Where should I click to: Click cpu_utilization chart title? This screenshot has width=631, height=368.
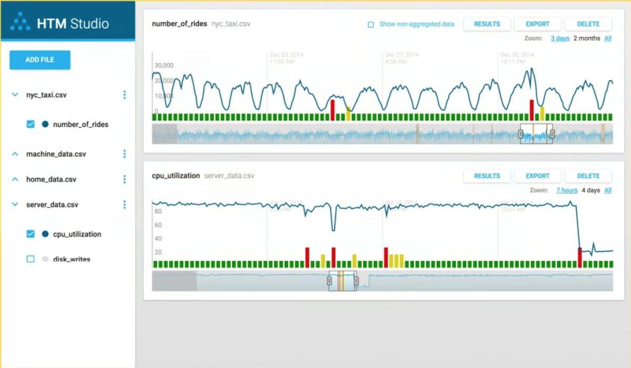coord(176,176)
